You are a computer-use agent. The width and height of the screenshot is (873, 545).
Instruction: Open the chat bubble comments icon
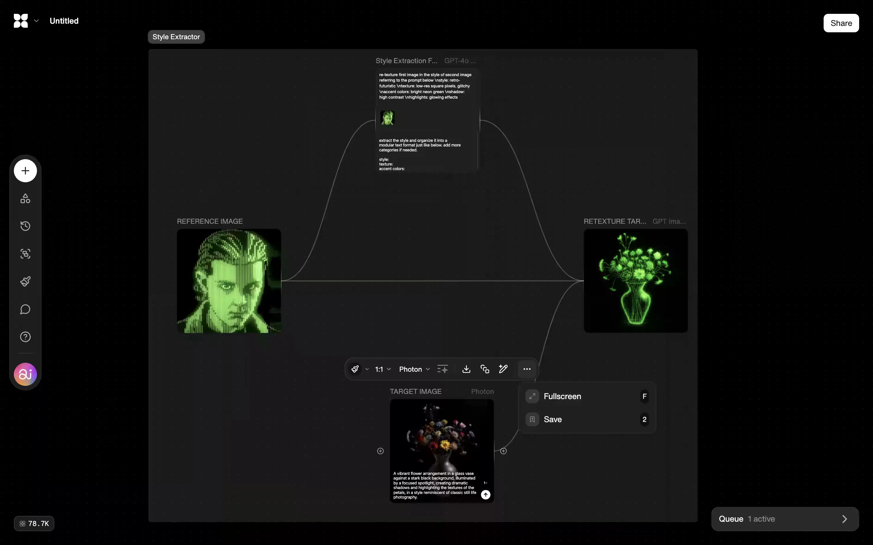click(25, 309)
